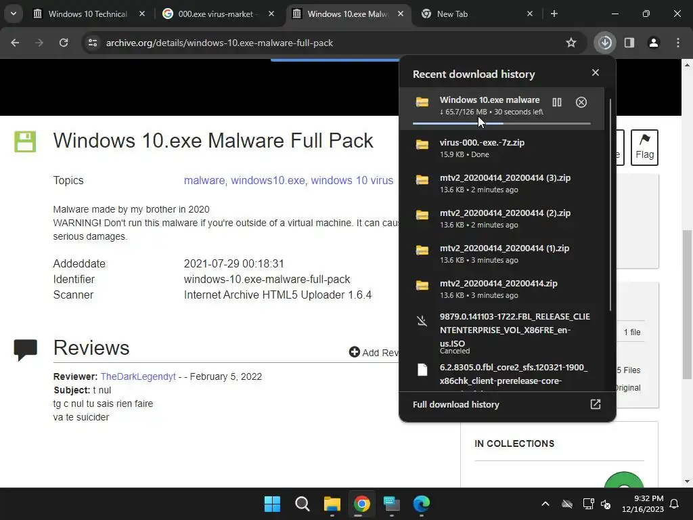Reload the archive.org page
This screenshot has width=693, height=520.
[64, 43]
